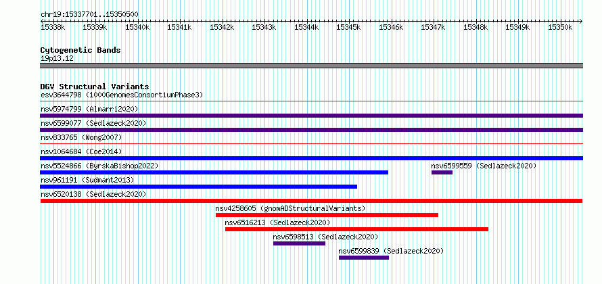
Task: Open the esv3644798 (1000GenomesConsortiumPhase3) label
Action: (122, 95)
